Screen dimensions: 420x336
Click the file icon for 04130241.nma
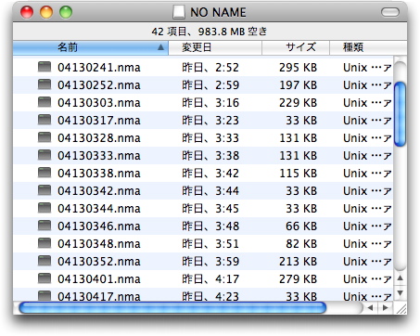pyautogui.click(x=45, y=67)
